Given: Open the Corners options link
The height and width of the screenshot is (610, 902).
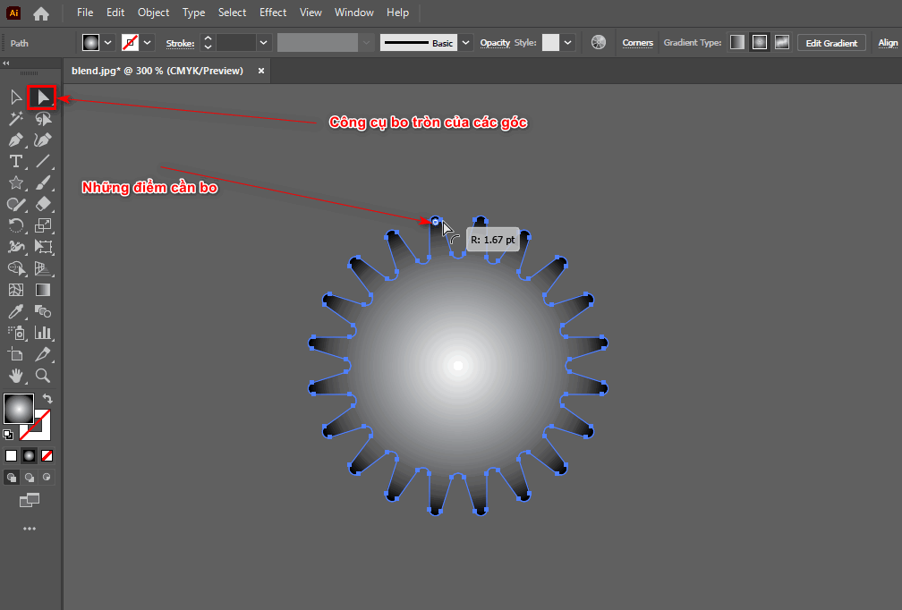Looking at the screenshot, I should [x=637, y=43].
